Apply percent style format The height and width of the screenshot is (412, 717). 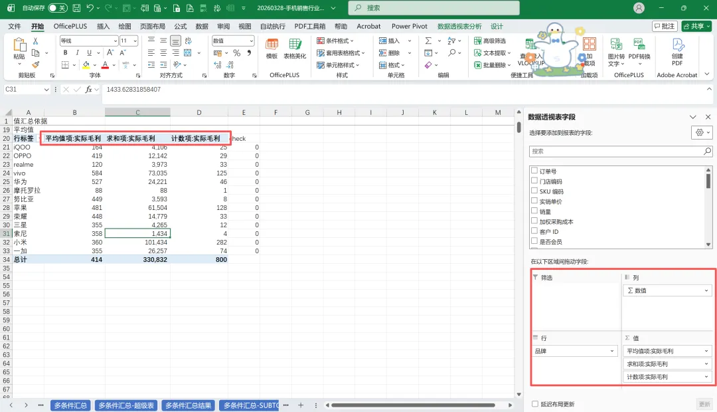236,53
